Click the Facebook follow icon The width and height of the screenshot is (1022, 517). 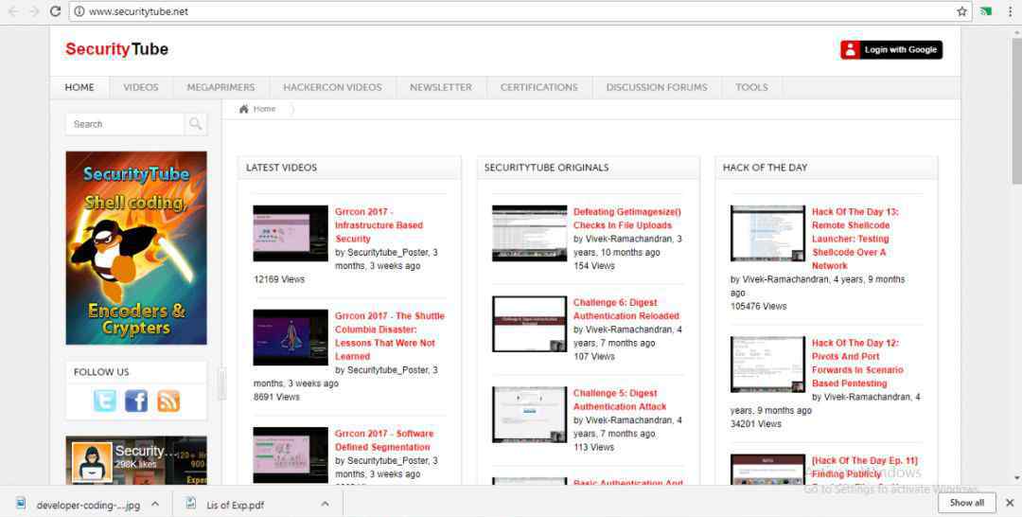tap(136, 401)
